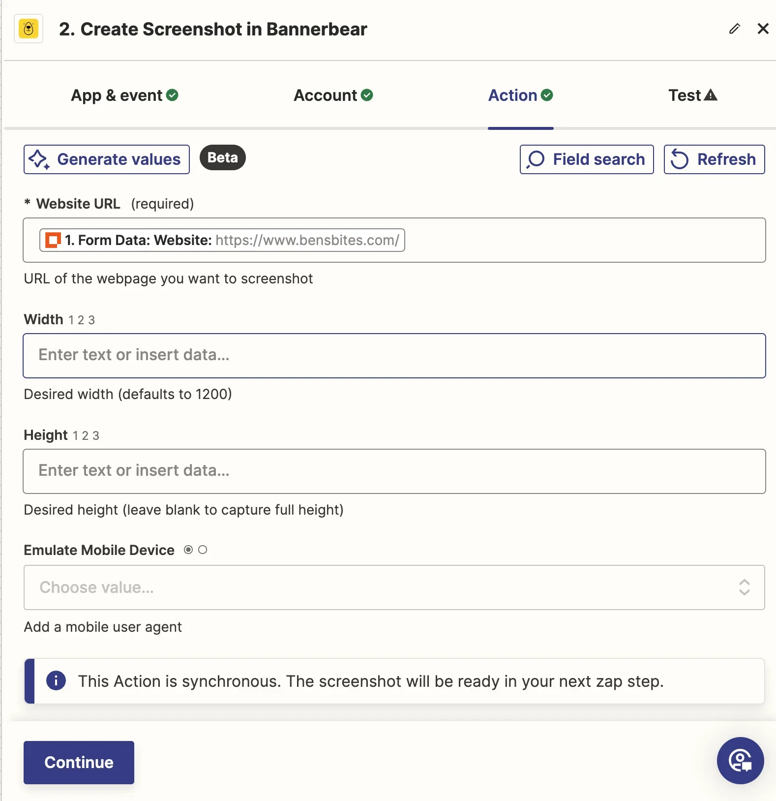This screenshot has height=801, width=776.
Task: Click the Beta badge
Action: (222, 157)
